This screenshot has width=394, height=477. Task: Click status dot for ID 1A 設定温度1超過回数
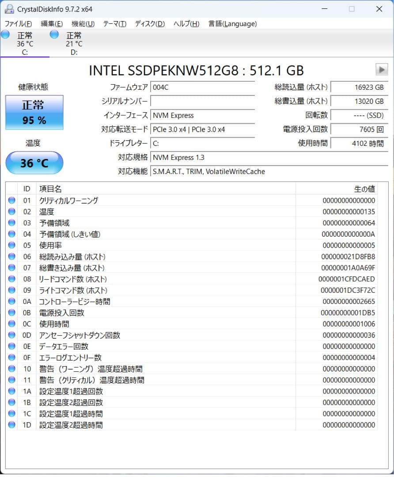[x=12, y=391]
